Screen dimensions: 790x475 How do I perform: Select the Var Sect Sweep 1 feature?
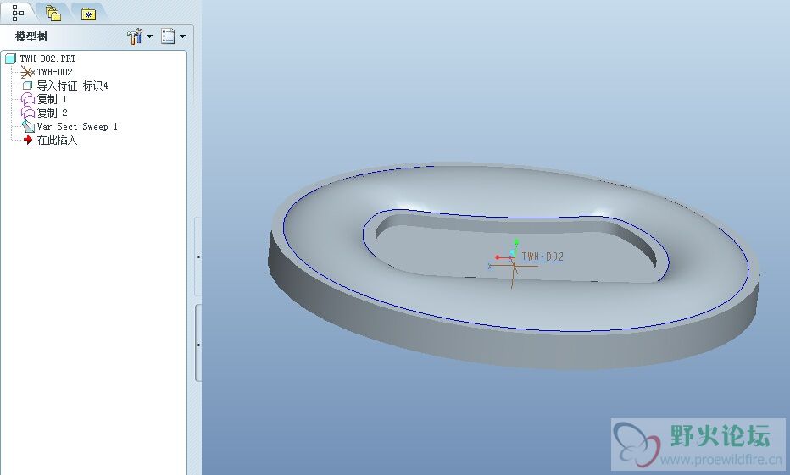70,126
